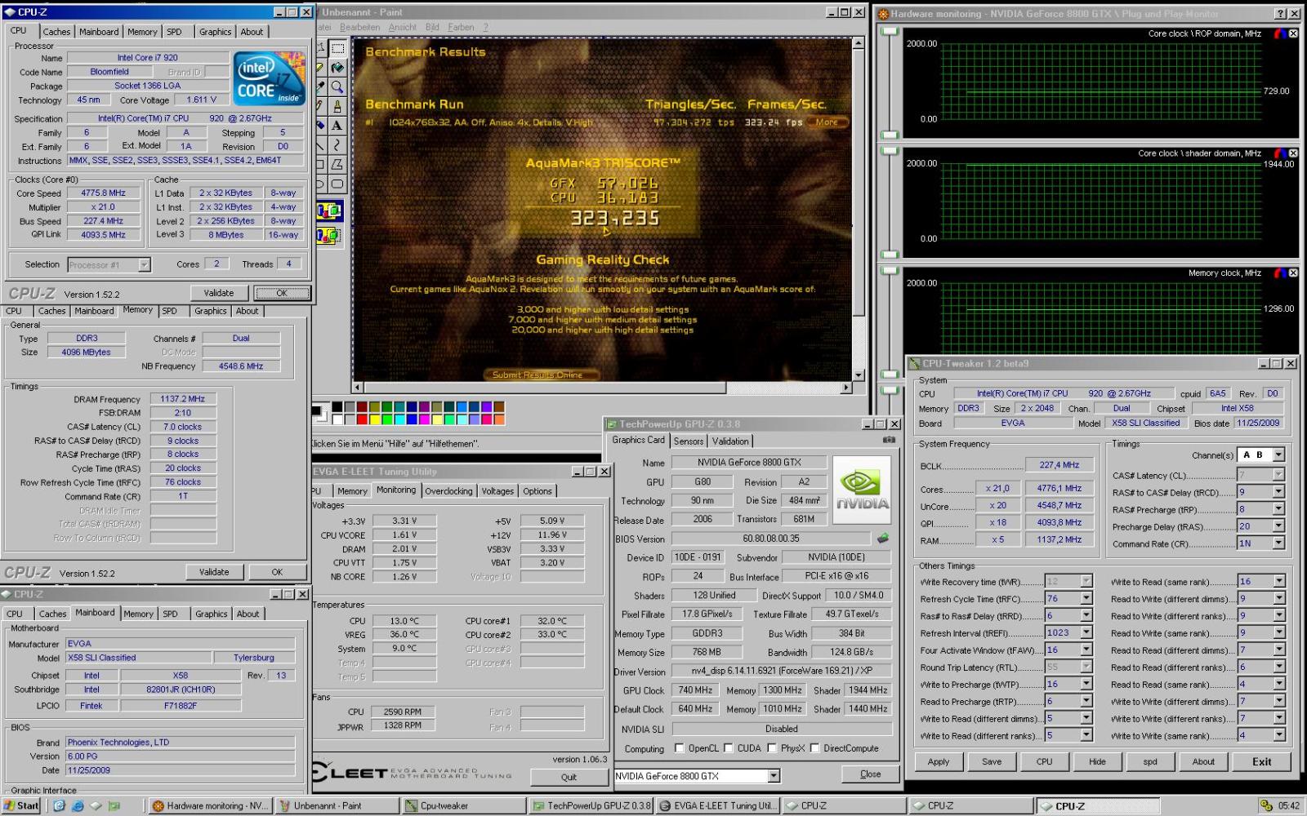Image resolution: width=1307 pixels, height=816 pixels.
Task: Click magnet icon on Core clock ROP domain graph
Action: click(x=1279, y=33)
